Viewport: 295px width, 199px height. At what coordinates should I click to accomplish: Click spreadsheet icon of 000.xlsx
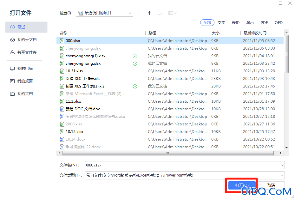pyautogui.click(x=62, y=41)
